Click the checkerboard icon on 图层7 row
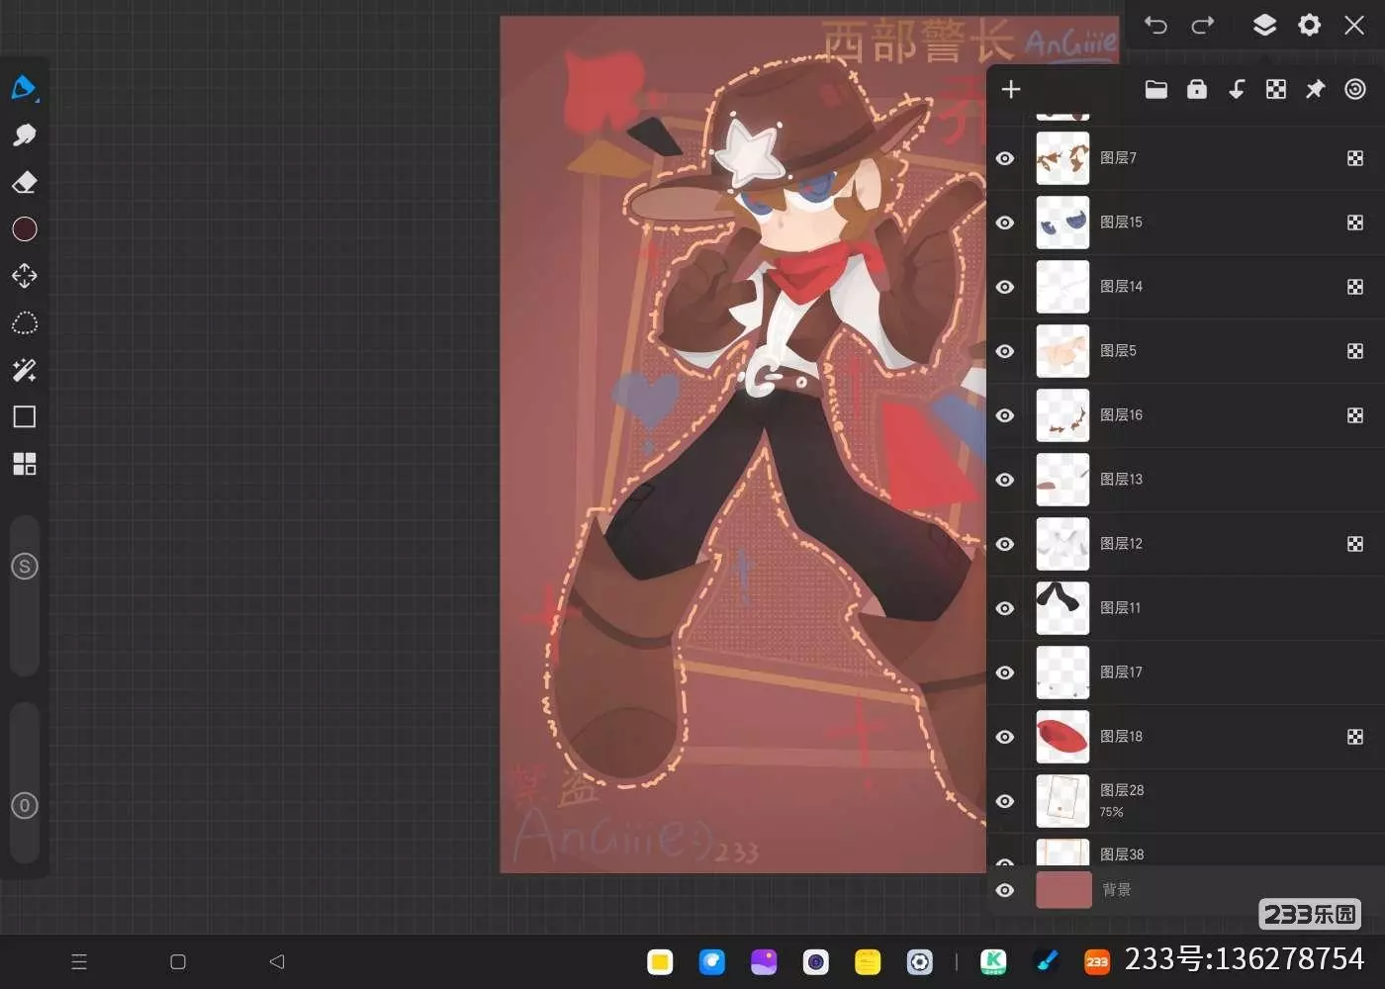 [x=1355, y=158]
